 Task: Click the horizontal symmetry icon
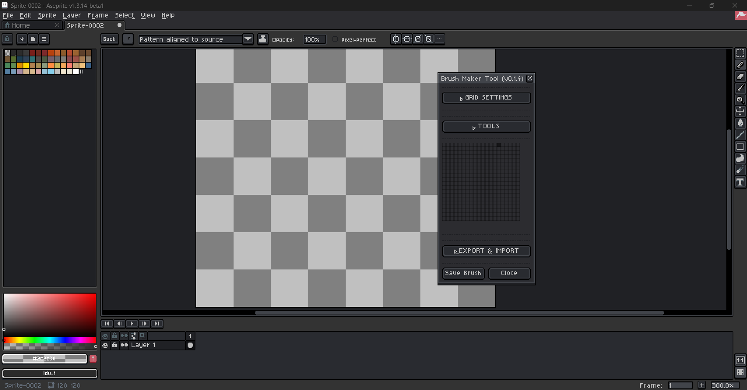click(396, 39)
